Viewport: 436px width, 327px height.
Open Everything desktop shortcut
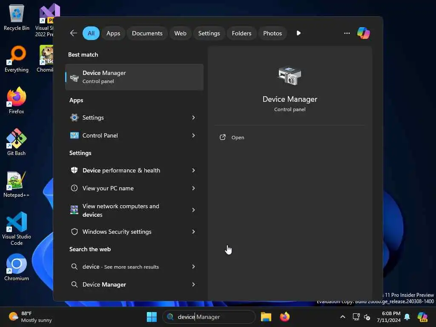[17, 59]
